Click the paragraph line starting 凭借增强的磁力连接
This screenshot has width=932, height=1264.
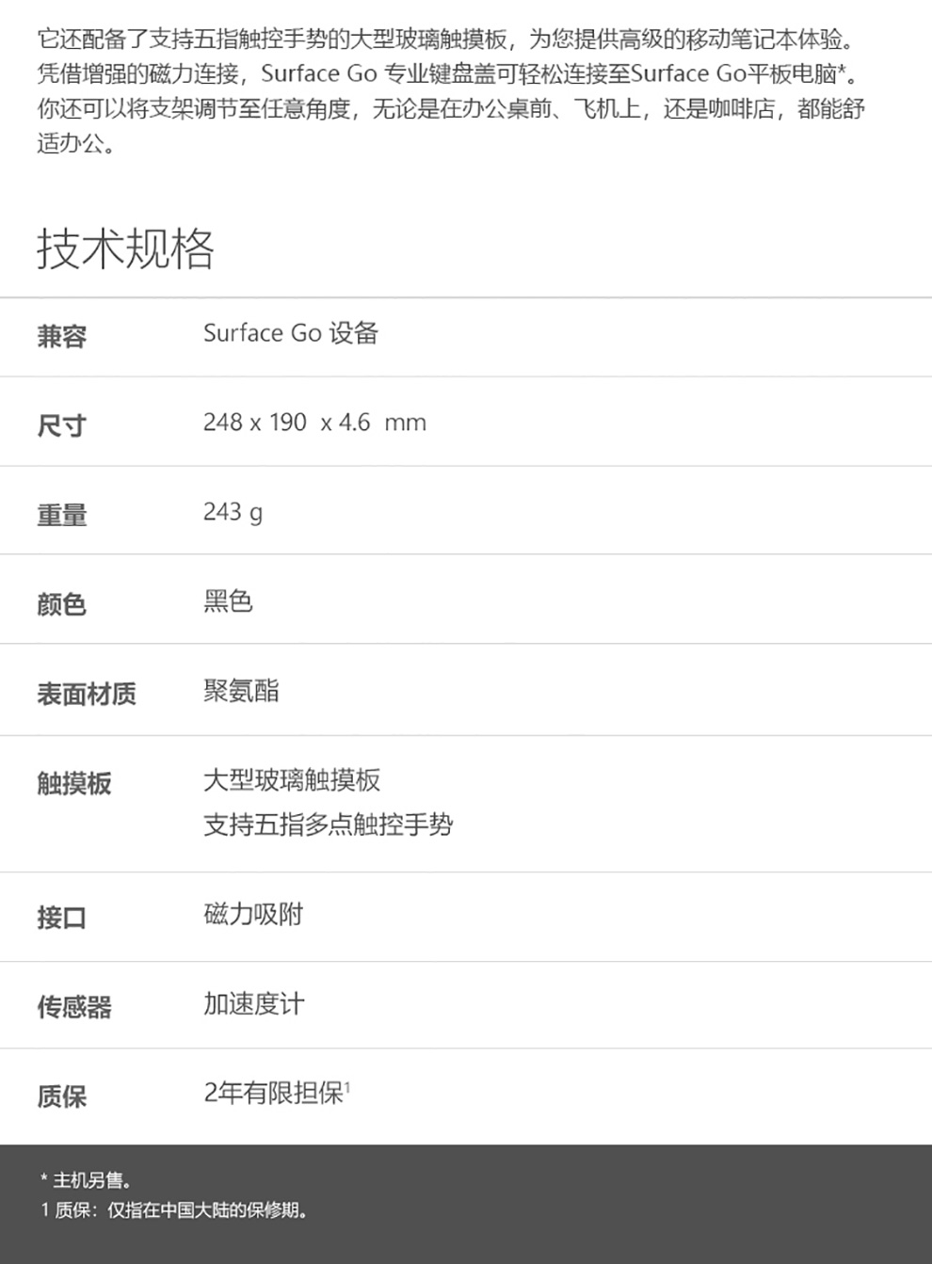click(x=447, y=74)
